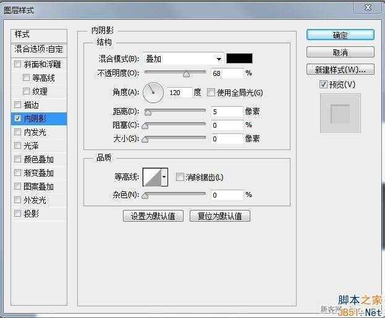Enable the 斜面和浮雕 checkbox
Viewport: 385px width, 318px height.
pos(17,64)
